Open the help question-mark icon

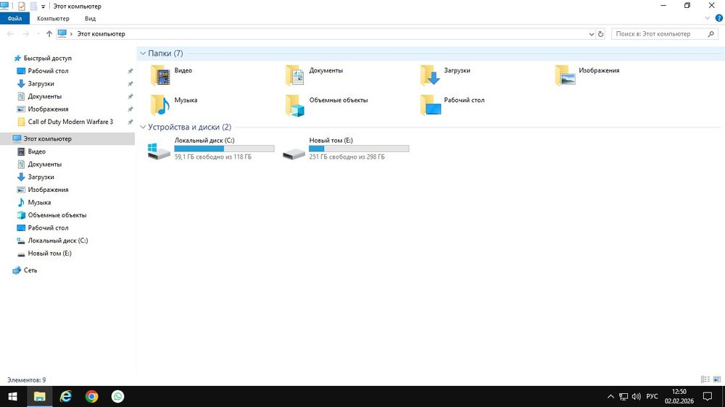[x=719, y=19]
